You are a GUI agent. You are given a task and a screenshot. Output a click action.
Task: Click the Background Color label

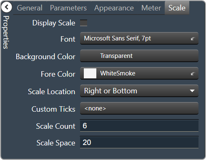pos(45,57)
